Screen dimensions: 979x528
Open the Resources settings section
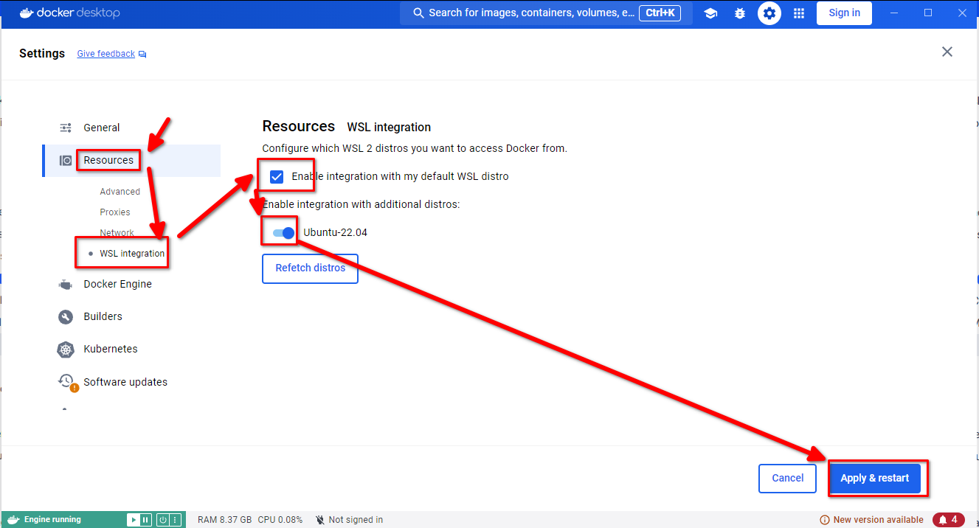click(x=108, y=160)
